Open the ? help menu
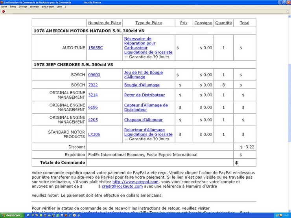The height and width of the screenshot is (218, 291). pyautogui.click(x=65, y=7)
